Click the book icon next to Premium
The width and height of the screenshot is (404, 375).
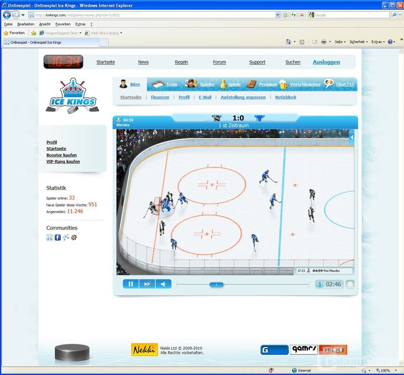[252, 84]
